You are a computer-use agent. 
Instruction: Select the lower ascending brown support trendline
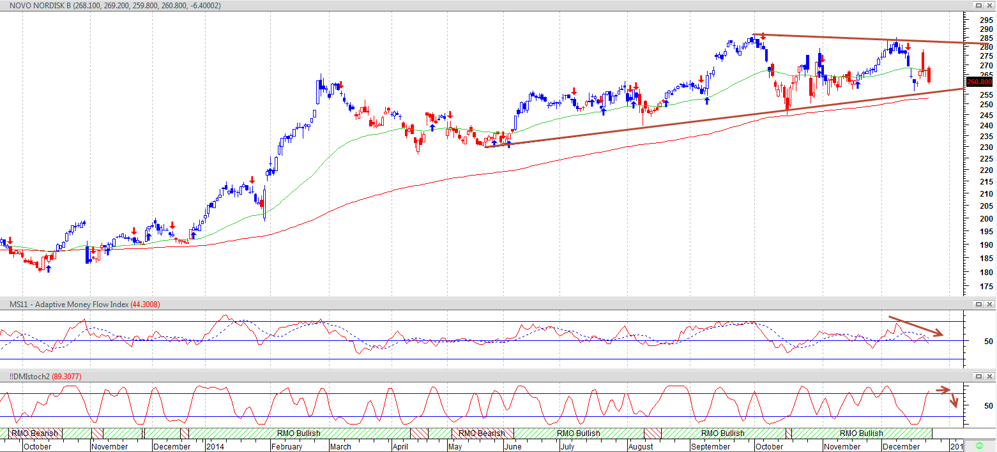(x=725, y=117)
